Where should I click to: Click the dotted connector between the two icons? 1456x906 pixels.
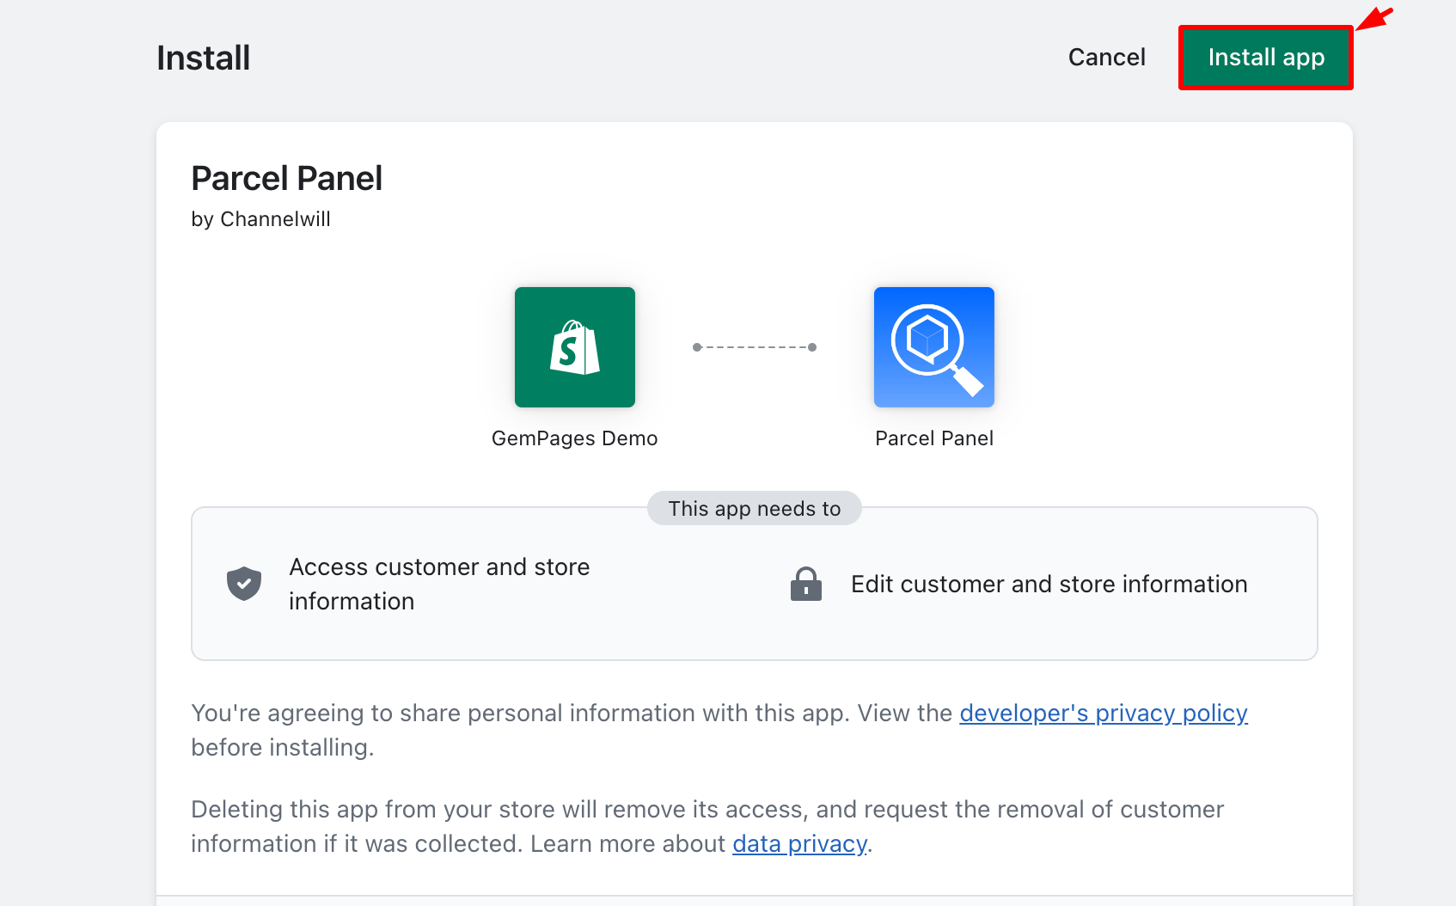[x=754, y=347]
